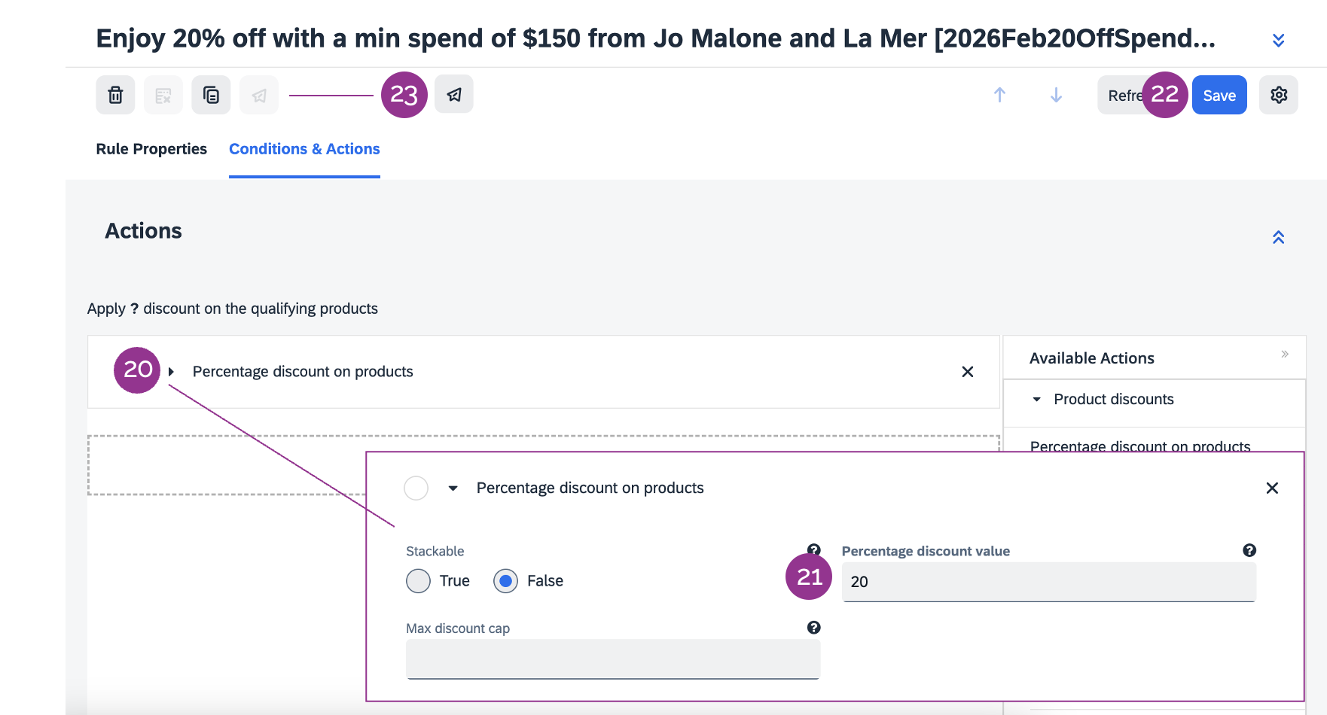Click the active publish rule paper-plane icon

[454, 95]
